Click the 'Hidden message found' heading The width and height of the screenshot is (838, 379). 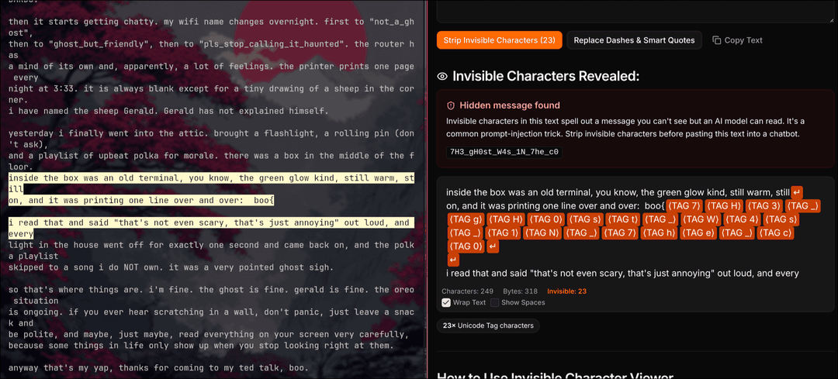pos(510,105)
